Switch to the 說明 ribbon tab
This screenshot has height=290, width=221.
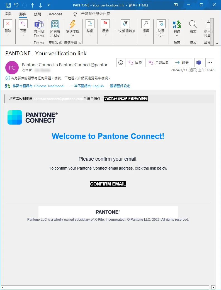click(38, 14)
